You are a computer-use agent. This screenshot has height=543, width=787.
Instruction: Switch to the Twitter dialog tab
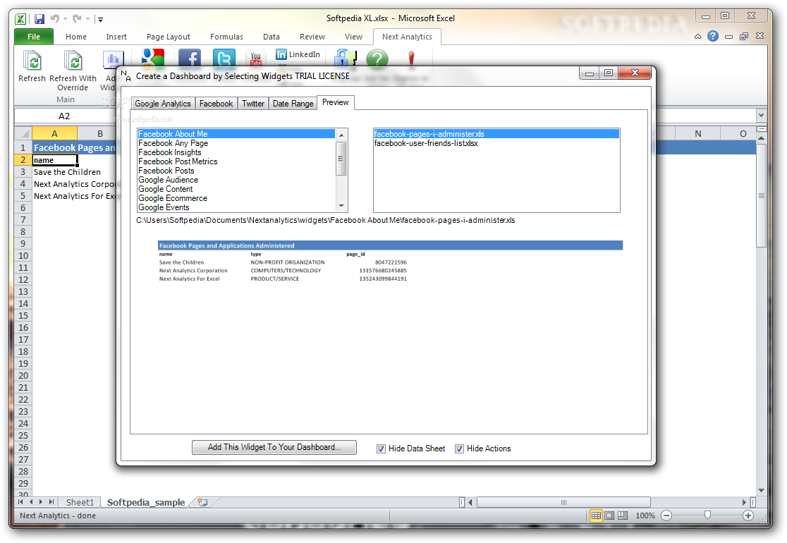pos(253,104)
